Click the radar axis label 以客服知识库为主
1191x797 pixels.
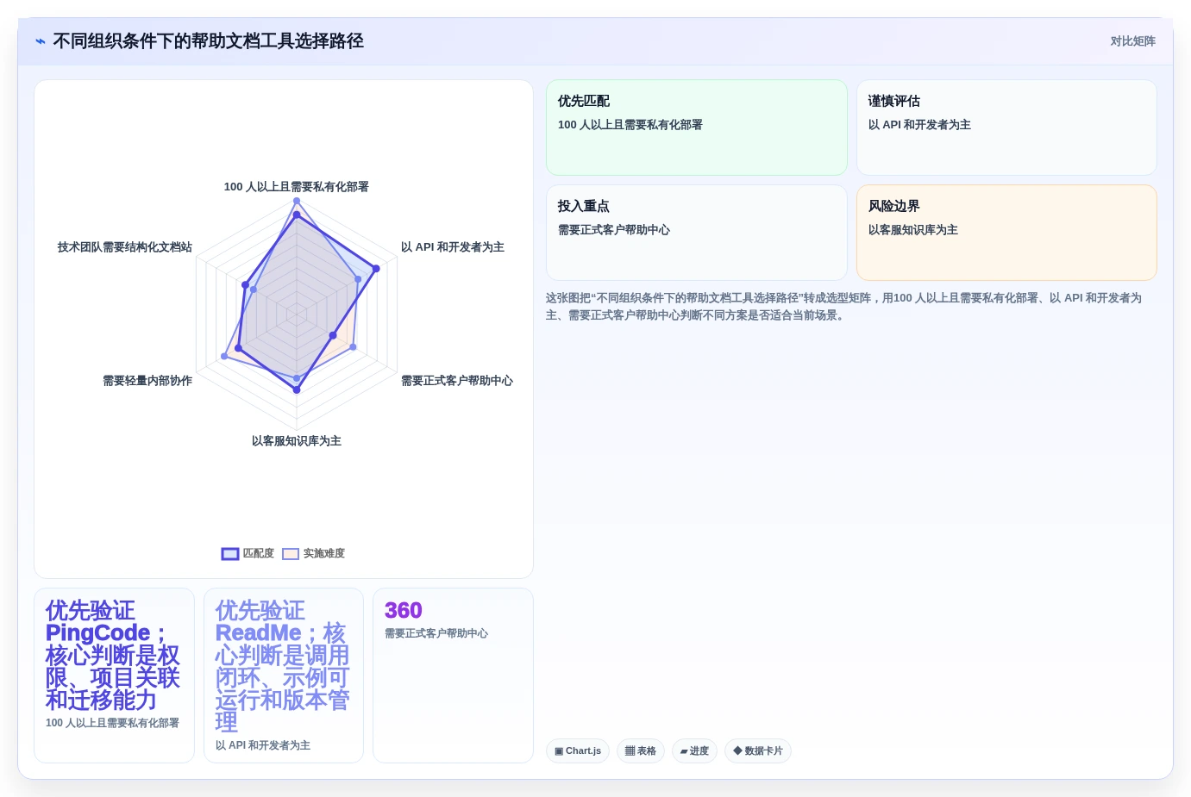pos(297,441)
